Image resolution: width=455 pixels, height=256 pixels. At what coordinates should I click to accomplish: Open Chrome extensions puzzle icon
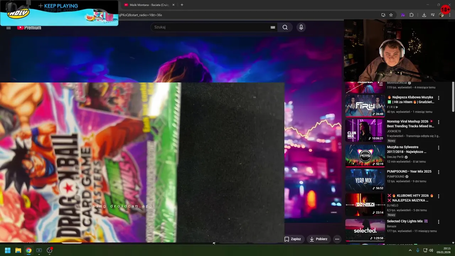(x=412, y=15)
